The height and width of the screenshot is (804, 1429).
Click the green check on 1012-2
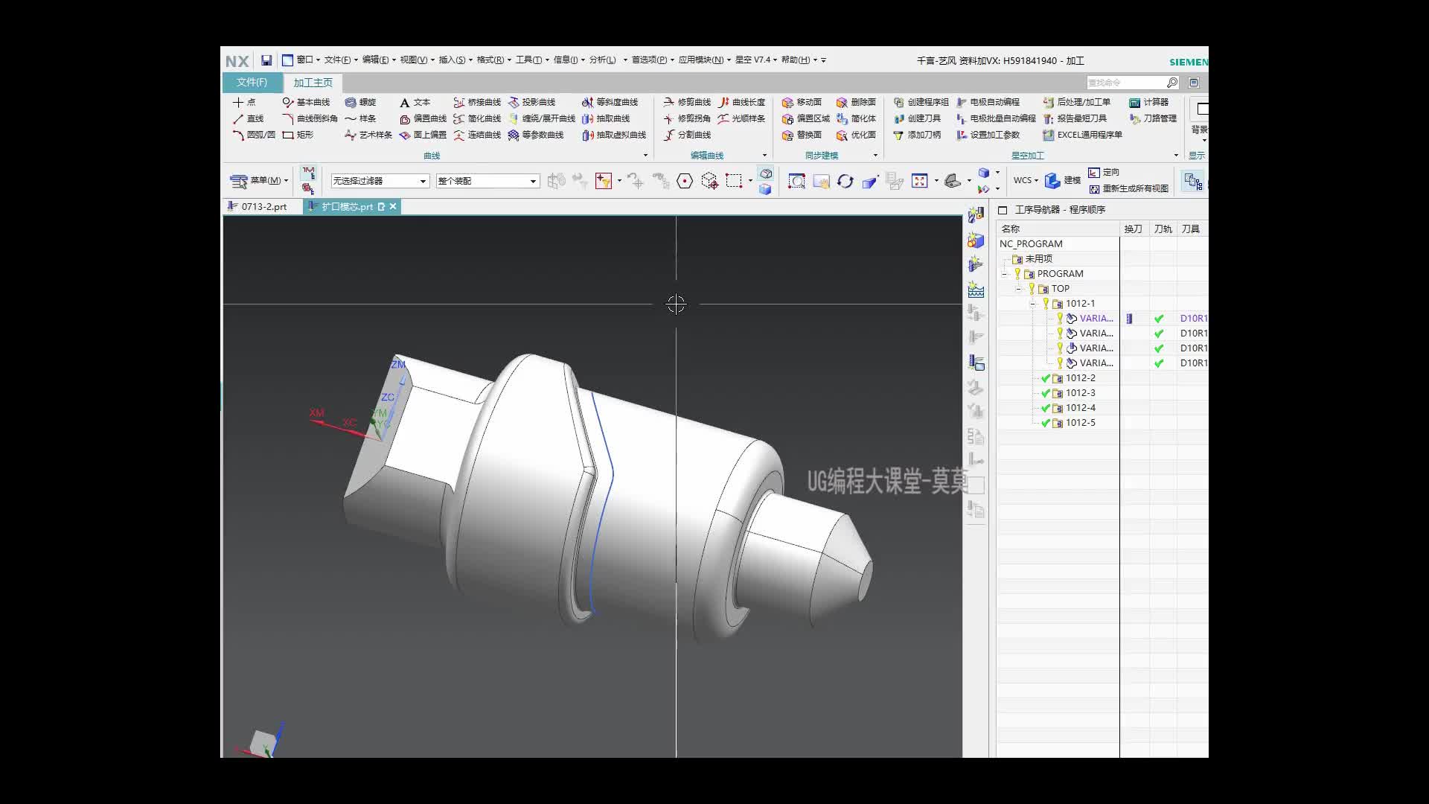click(1046, 378)
